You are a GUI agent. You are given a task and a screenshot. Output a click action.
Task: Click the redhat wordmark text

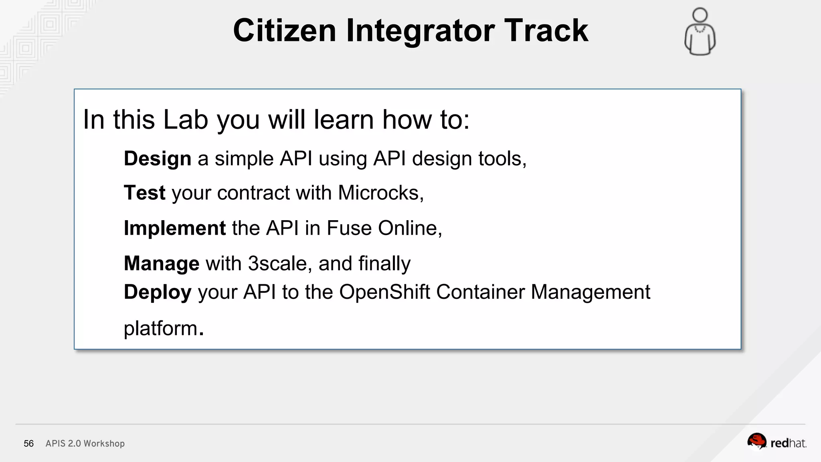click(788, 443)
